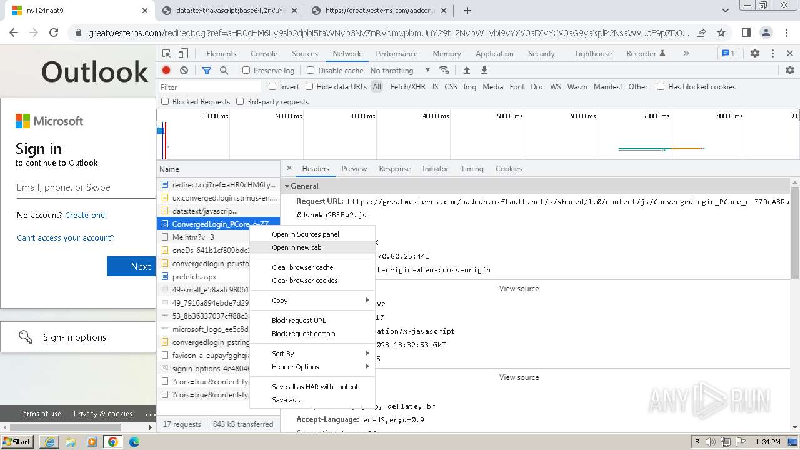
Task: Check 3rd-party requests checkbox
Action: (x=240, y=101)
